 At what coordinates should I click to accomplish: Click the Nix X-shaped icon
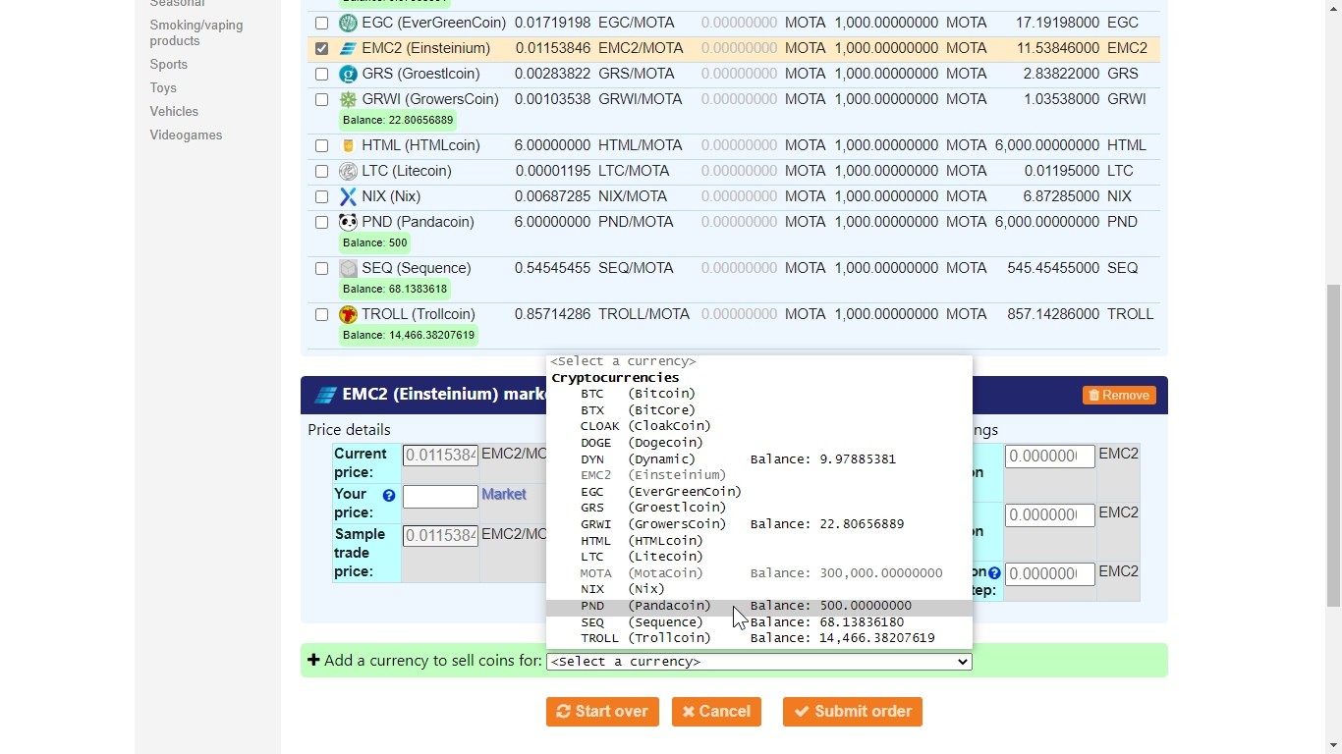[x=348, y=196]
